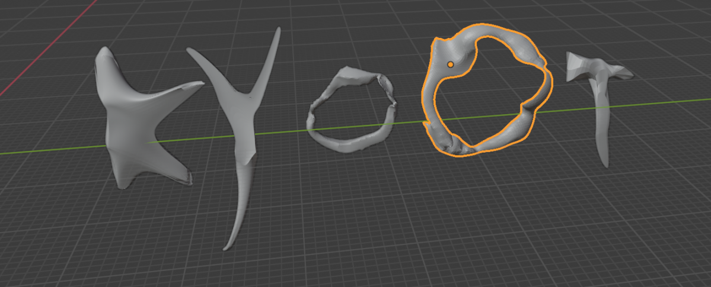Click the orange origin dot on selected ring
This screenshot has height=287, width=711.
[451, 64]
